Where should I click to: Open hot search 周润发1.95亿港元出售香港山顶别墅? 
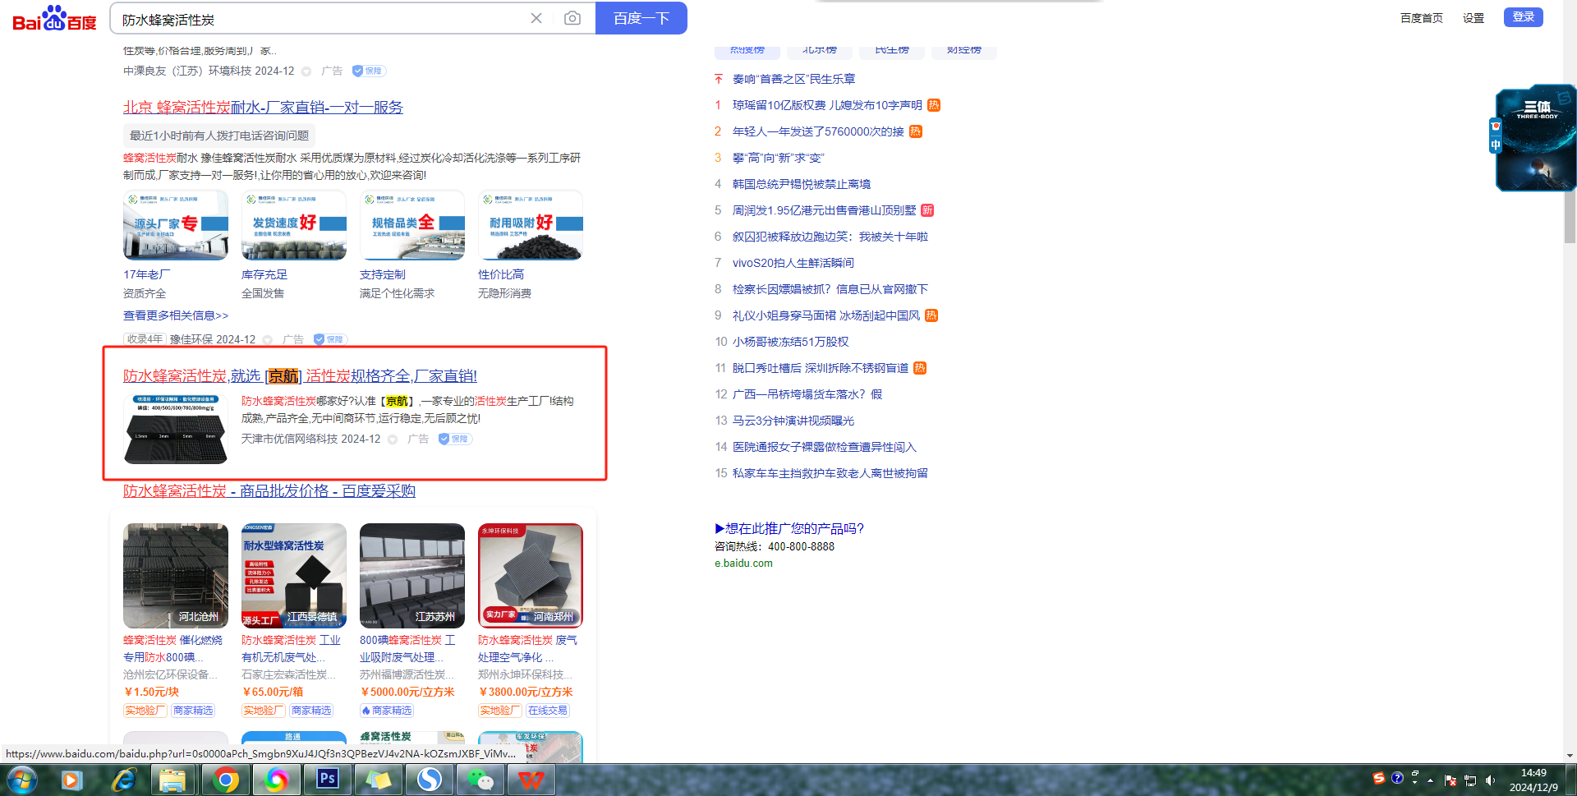tap(824, 210)
